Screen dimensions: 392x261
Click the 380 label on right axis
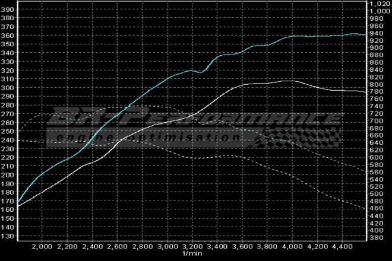(x=377, y=237)
